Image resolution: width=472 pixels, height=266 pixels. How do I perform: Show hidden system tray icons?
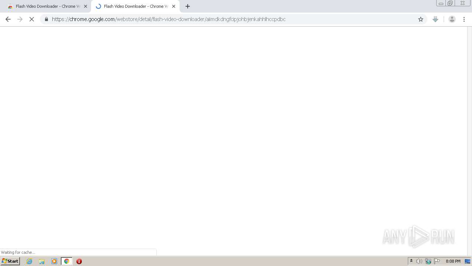click(x=411, y=261)
